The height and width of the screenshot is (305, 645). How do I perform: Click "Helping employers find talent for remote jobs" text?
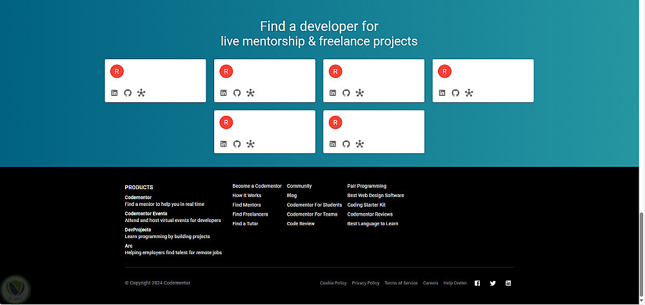[173, 253]
